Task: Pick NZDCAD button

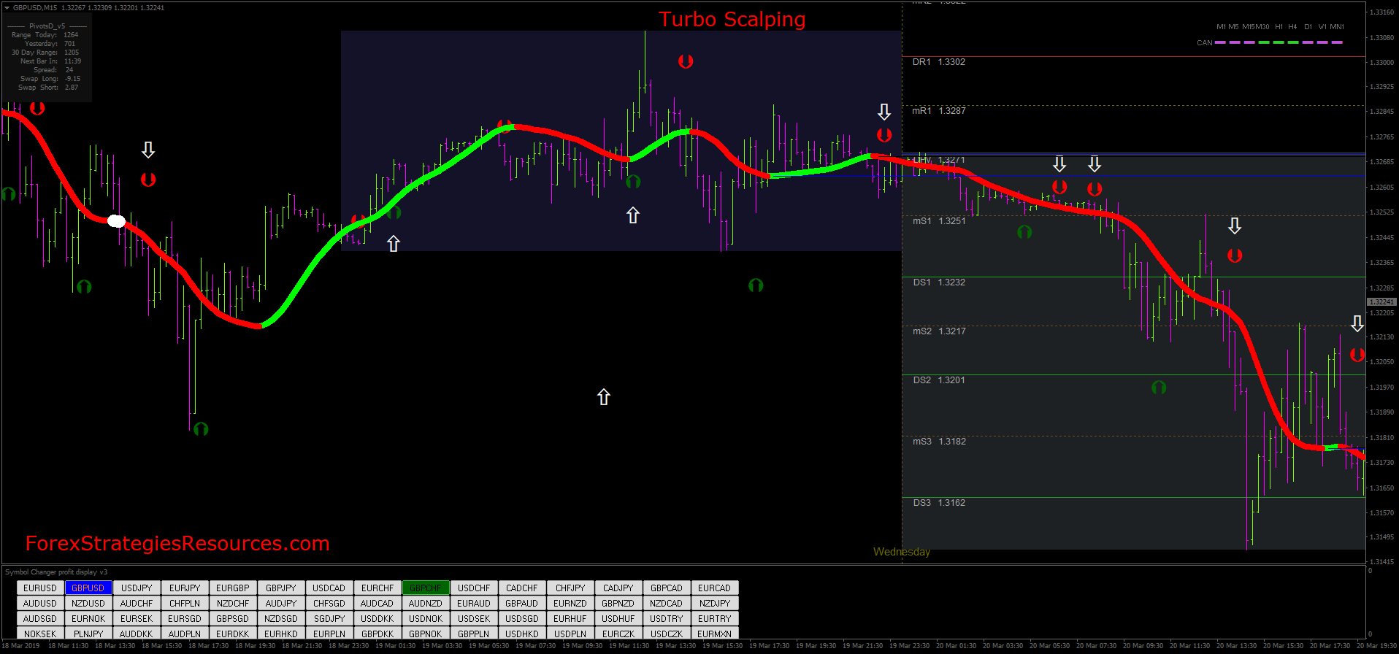Action: point(667,604)
